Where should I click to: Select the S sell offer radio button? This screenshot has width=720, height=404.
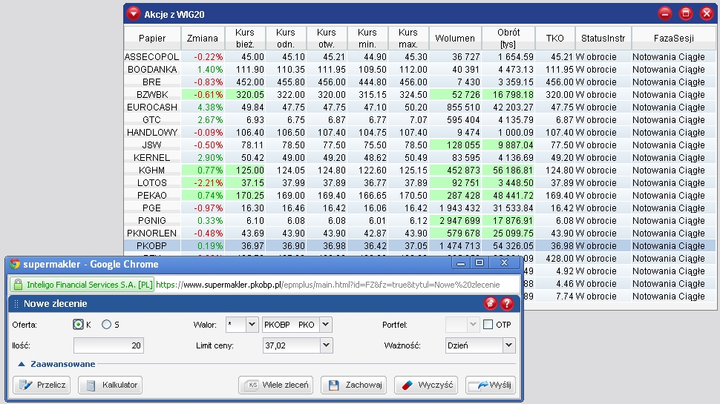106,325
